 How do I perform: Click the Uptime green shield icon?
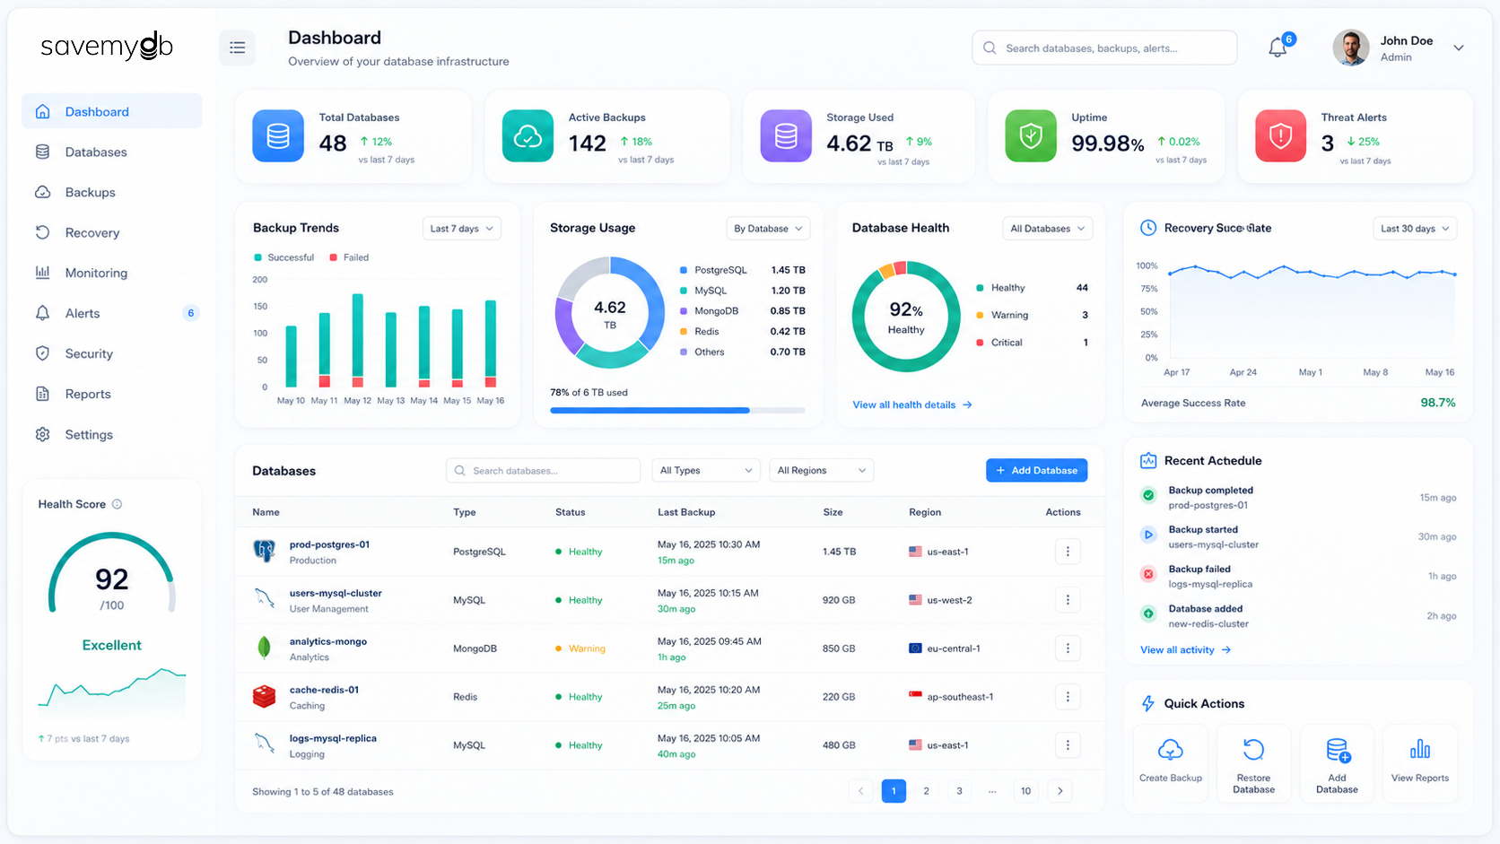pyautogui.click(x=1031, y=135)
